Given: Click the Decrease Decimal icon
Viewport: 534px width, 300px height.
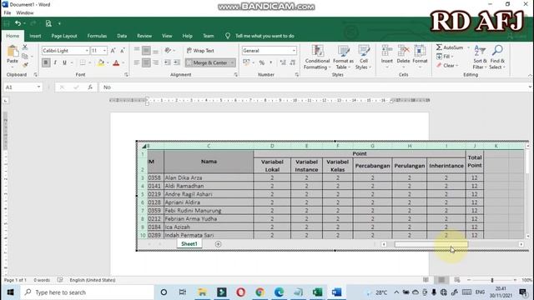Looking at the screenshot, I should tap(293, 62).
